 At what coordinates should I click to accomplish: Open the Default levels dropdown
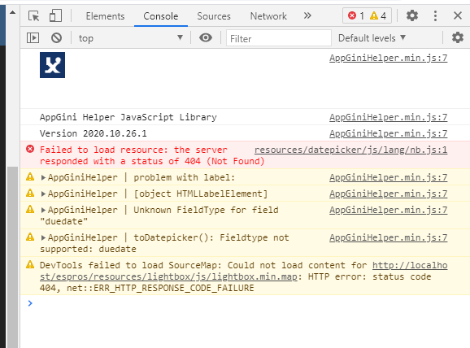click(x=372, y=38)
